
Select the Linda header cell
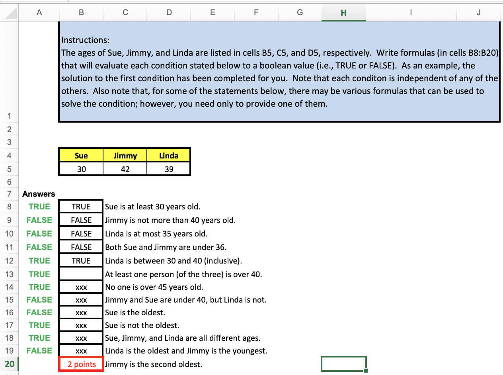(x=169, y=156)
